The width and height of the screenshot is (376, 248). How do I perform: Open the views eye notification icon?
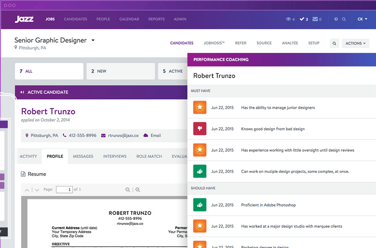(288, 19)
